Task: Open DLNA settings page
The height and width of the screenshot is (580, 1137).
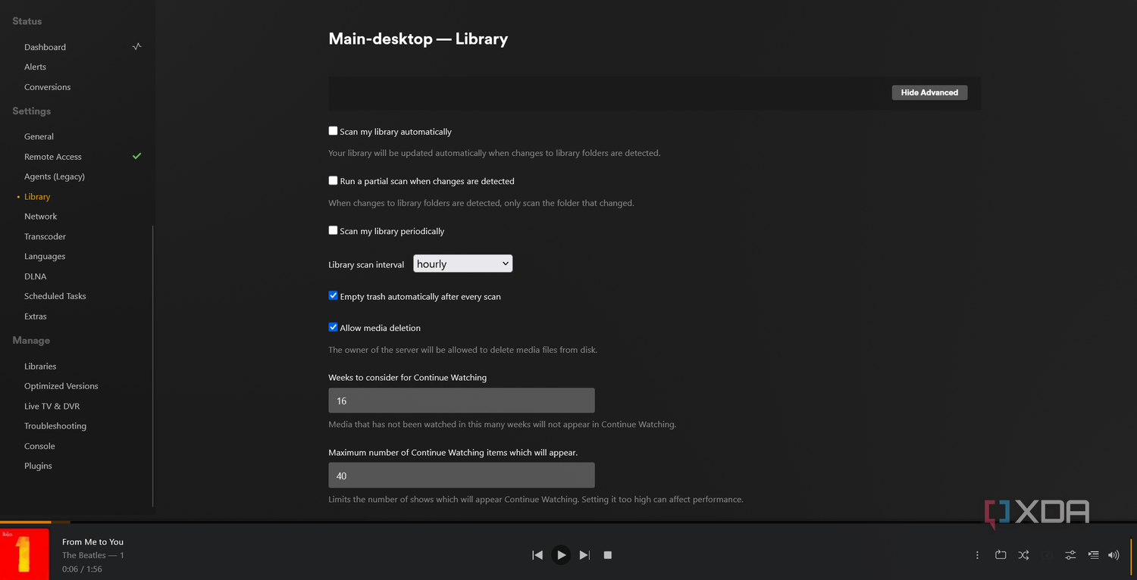Action: click(x=35, y=276)
